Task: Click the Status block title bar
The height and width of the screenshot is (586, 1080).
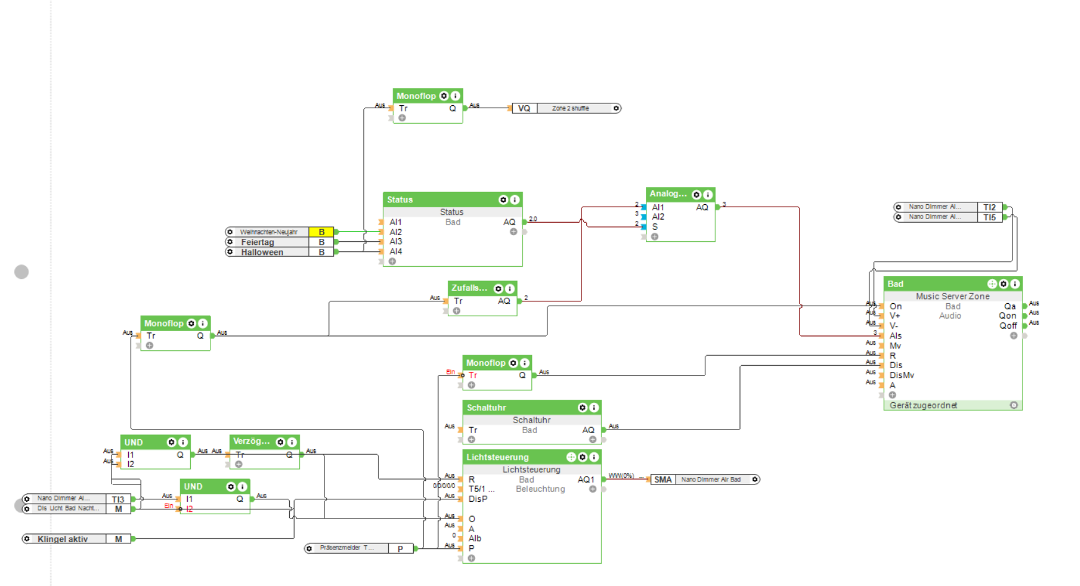Action: pyautogui.click(x=453, y=200)
